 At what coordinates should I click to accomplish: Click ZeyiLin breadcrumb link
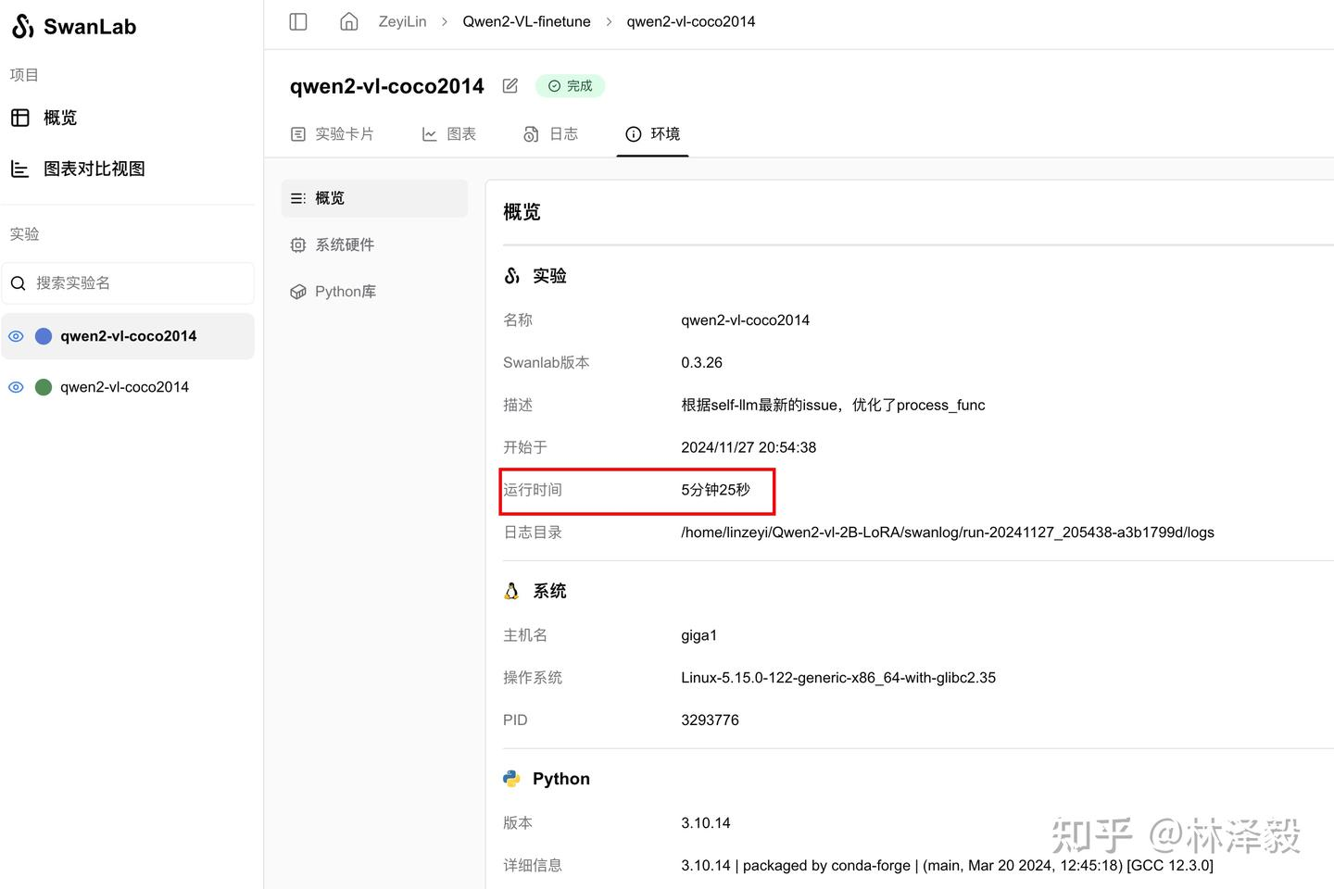402,21
